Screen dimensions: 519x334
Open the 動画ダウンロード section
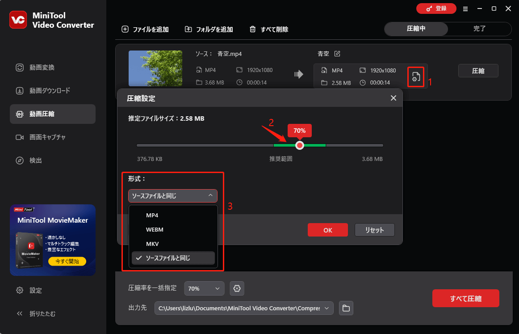[x=53, y=91]
